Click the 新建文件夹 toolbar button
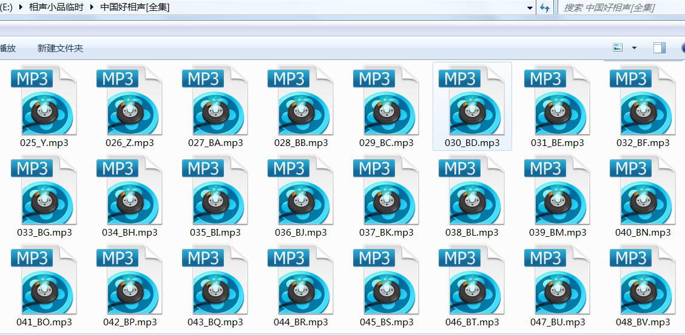 click(x=60, y=48)
